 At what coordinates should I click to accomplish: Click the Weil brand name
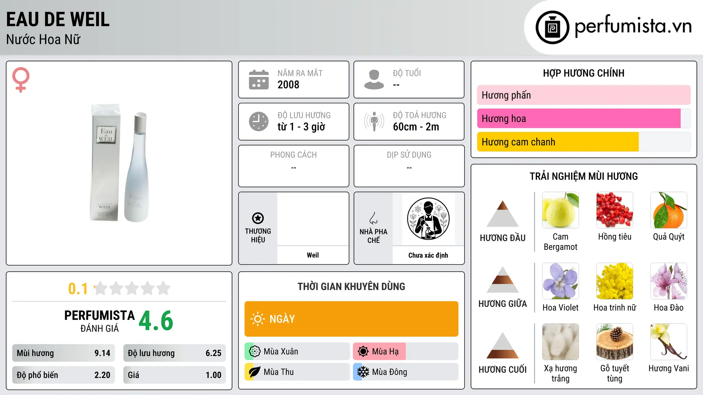click(313, 255)
